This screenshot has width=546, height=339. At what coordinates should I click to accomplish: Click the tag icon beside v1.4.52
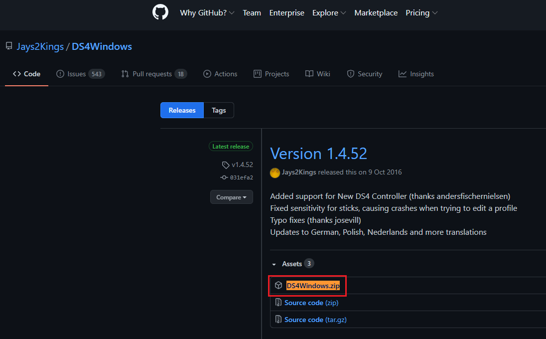pos(226,165)
